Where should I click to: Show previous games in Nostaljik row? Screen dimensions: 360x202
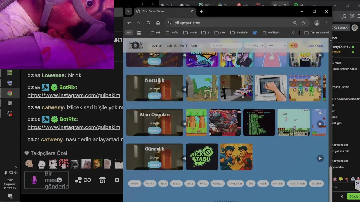(x=185, y=89)
